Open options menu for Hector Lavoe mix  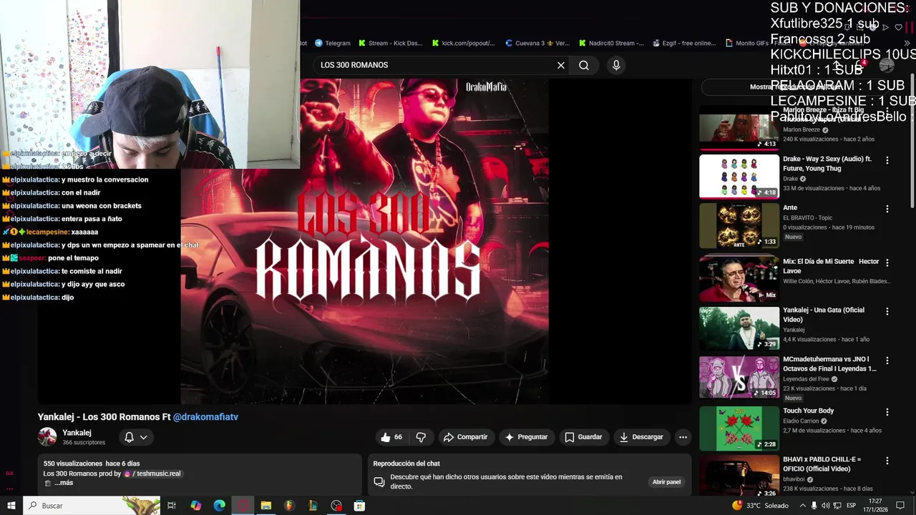(887, 263)
